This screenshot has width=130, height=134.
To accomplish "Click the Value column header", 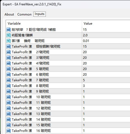I will pyautogui.click(x=106, y=24).
